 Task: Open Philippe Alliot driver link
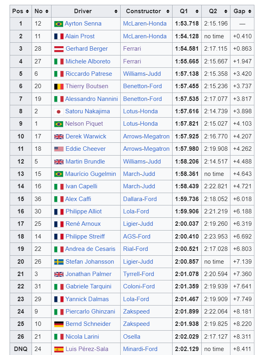pyautogui.click(x=83, y=211)
